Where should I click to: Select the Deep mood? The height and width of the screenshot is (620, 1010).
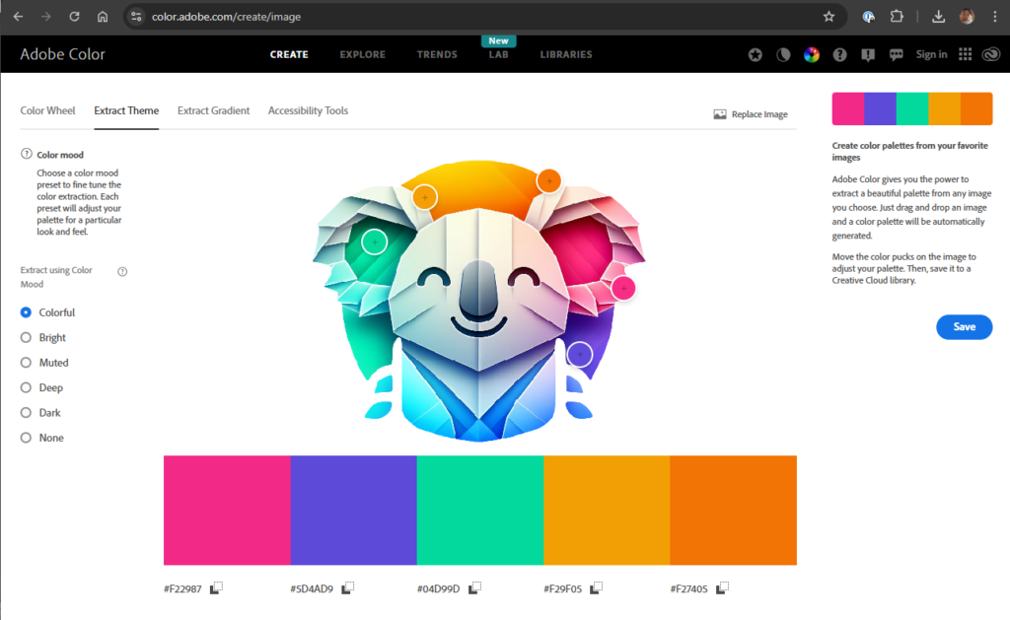tap(26, 387)
